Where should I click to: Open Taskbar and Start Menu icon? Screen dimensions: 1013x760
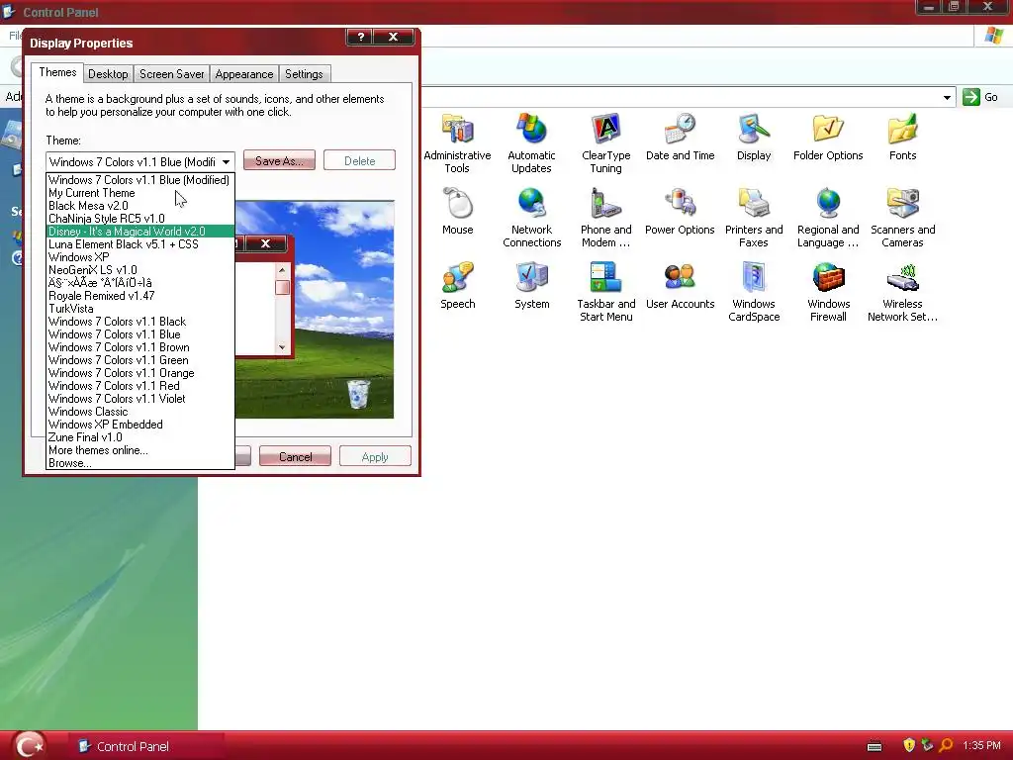606,277
